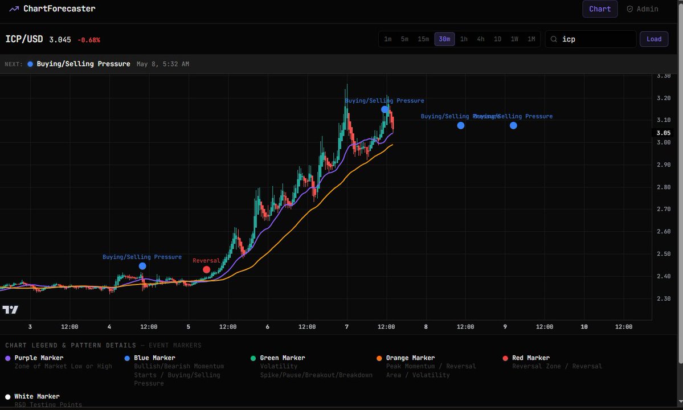Click the ChartForecaster trend logo icon
The width and height of the screenshot is (683, 410).
point(14,9)
